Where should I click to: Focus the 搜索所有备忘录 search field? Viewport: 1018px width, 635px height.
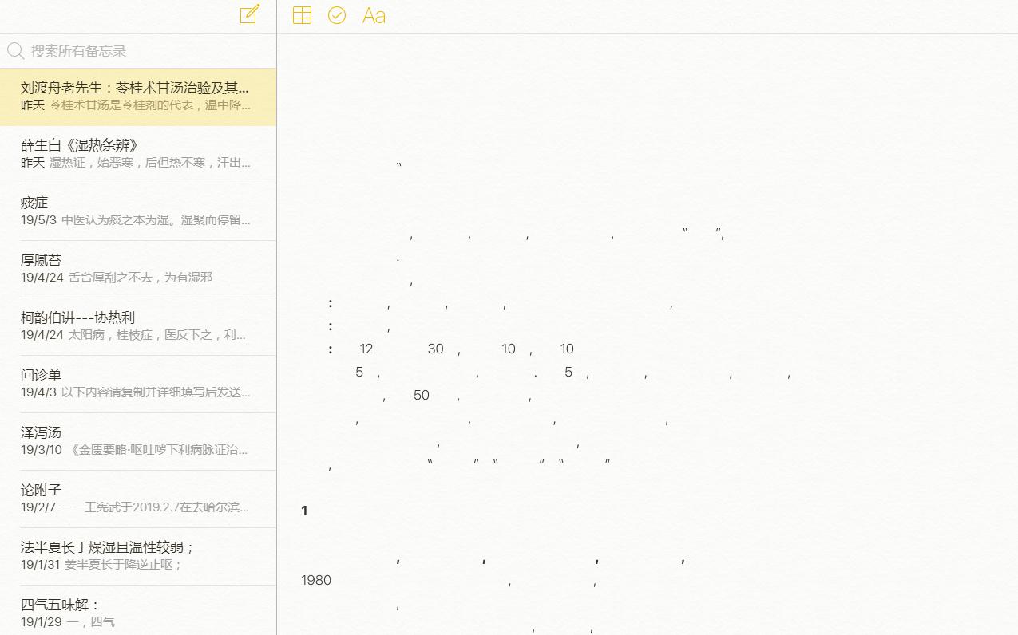(144, 51)
